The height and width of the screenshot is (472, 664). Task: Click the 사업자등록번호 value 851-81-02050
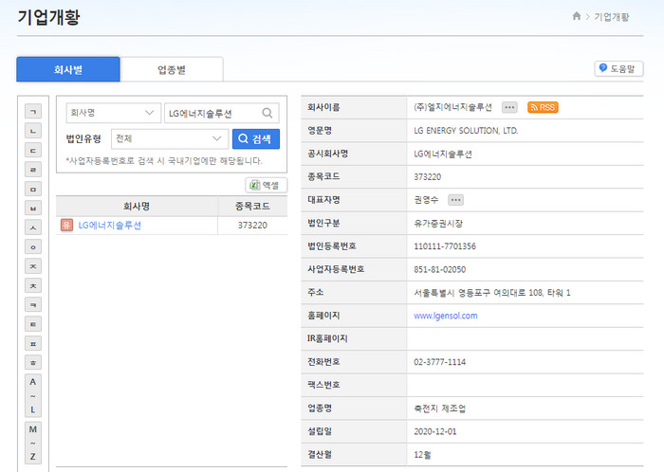click(439, 269)
